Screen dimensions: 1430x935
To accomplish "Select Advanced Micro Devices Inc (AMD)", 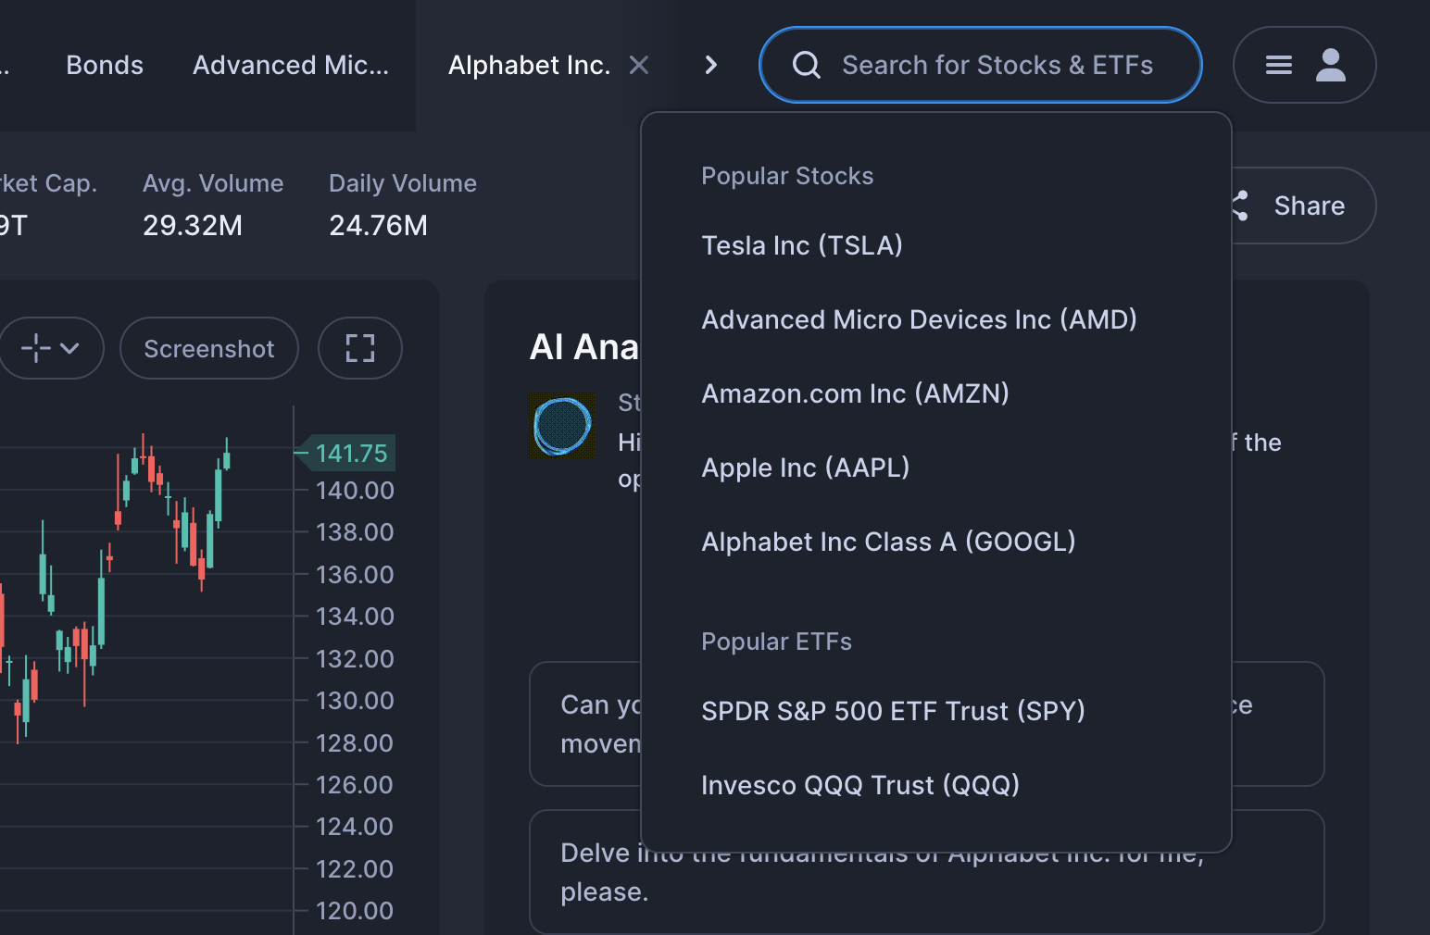I will [919, 319].
